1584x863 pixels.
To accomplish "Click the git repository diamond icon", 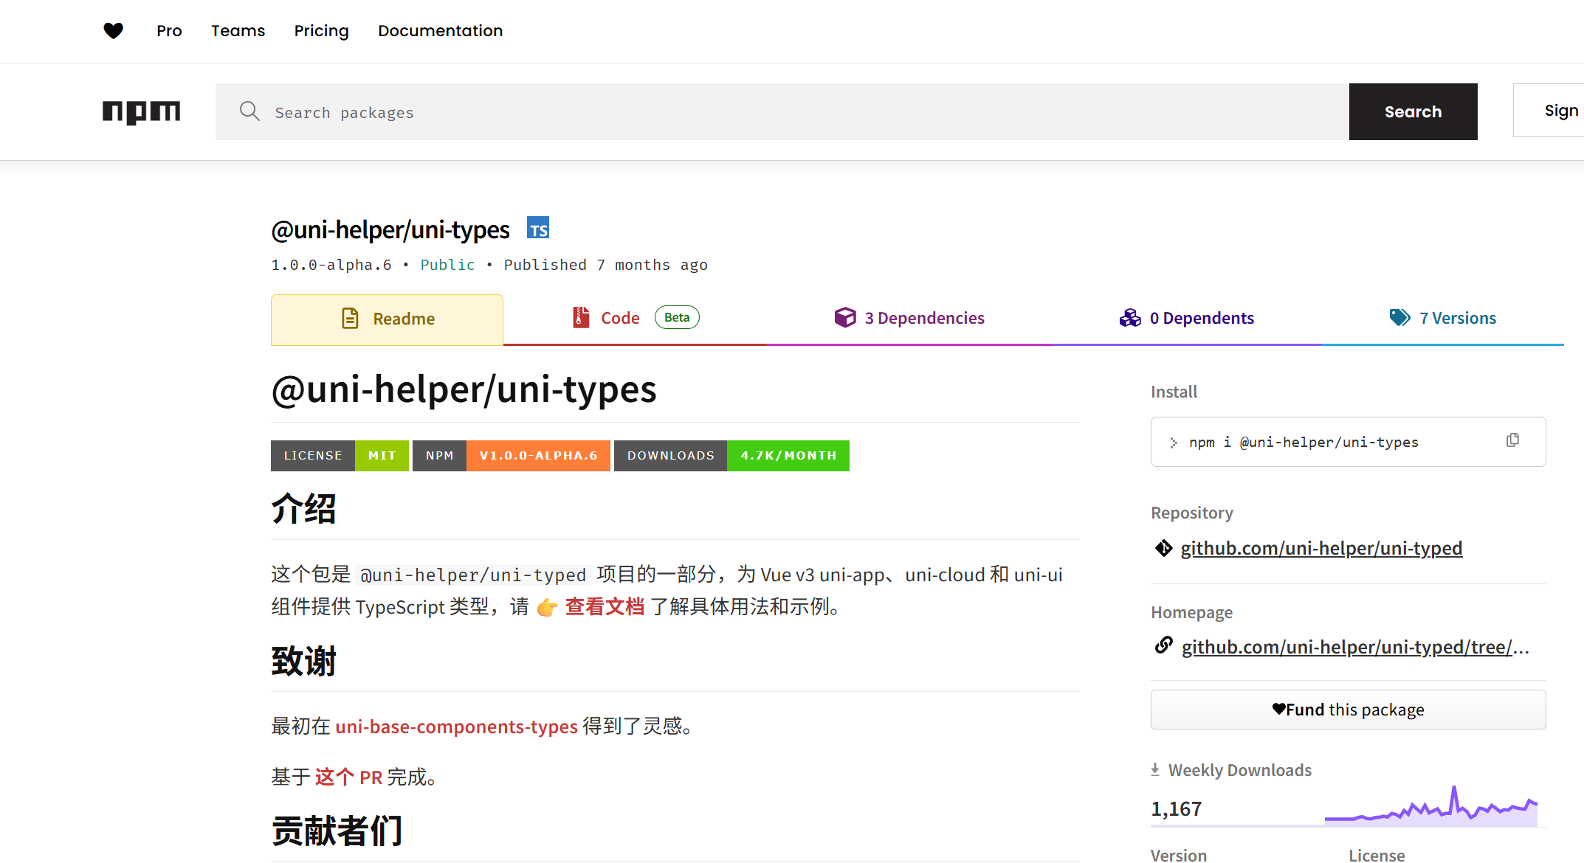I will [1163, 548].
